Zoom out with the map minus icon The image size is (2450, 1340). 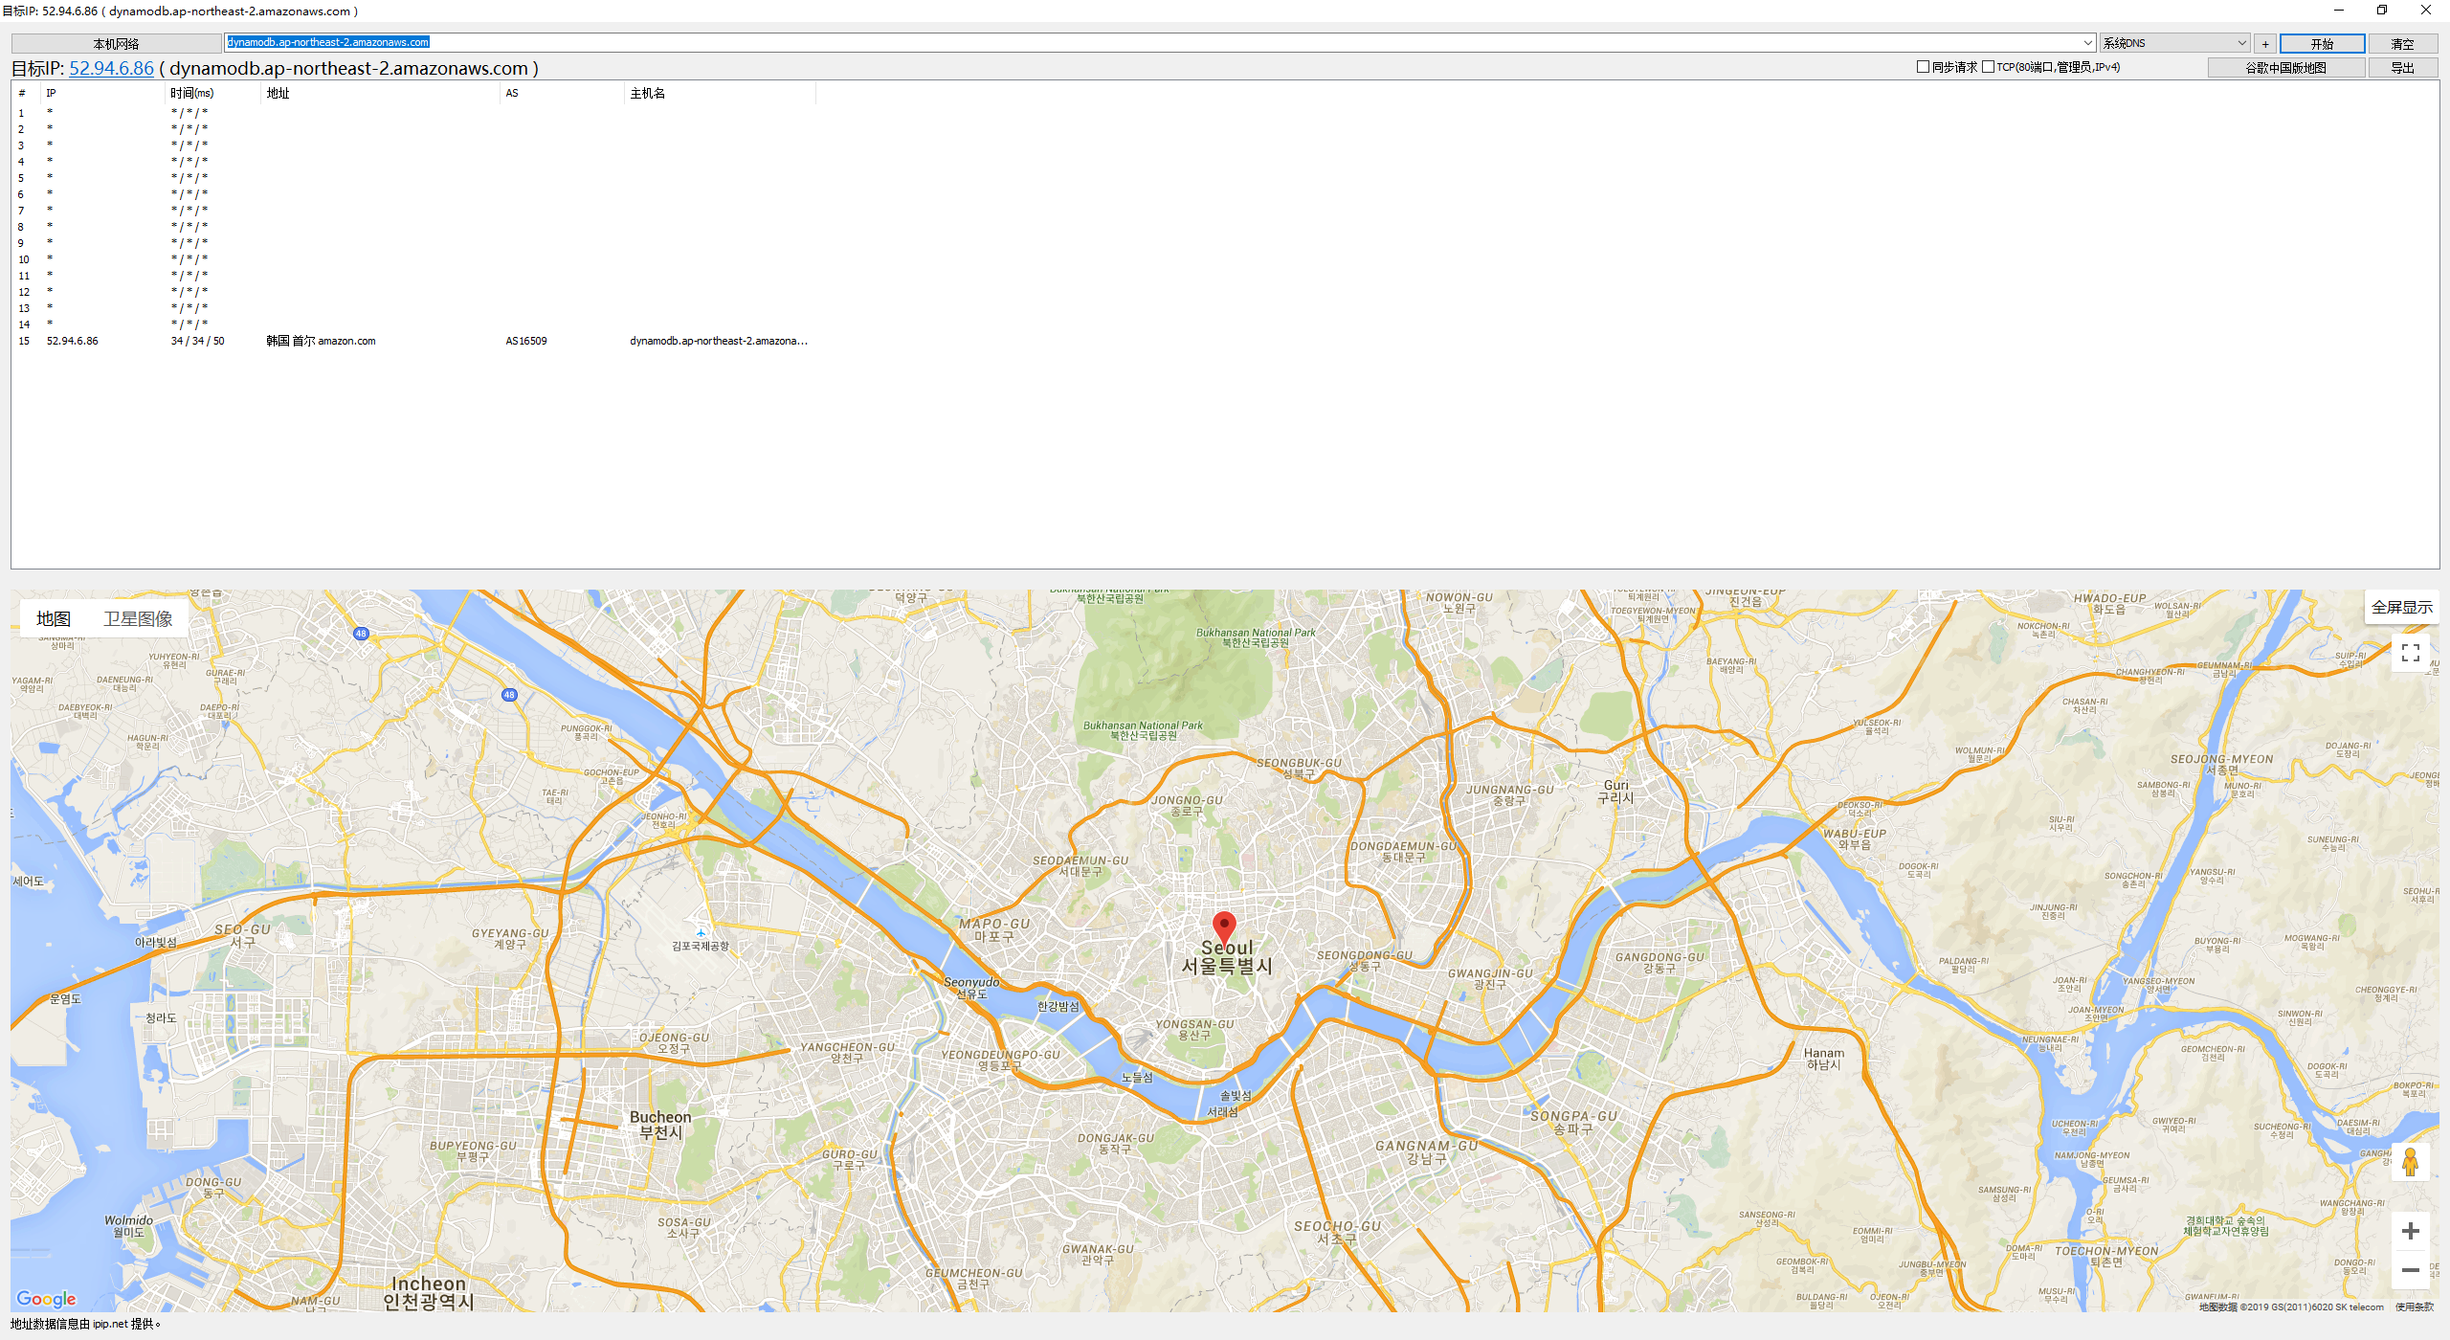click(2411, 1270)
